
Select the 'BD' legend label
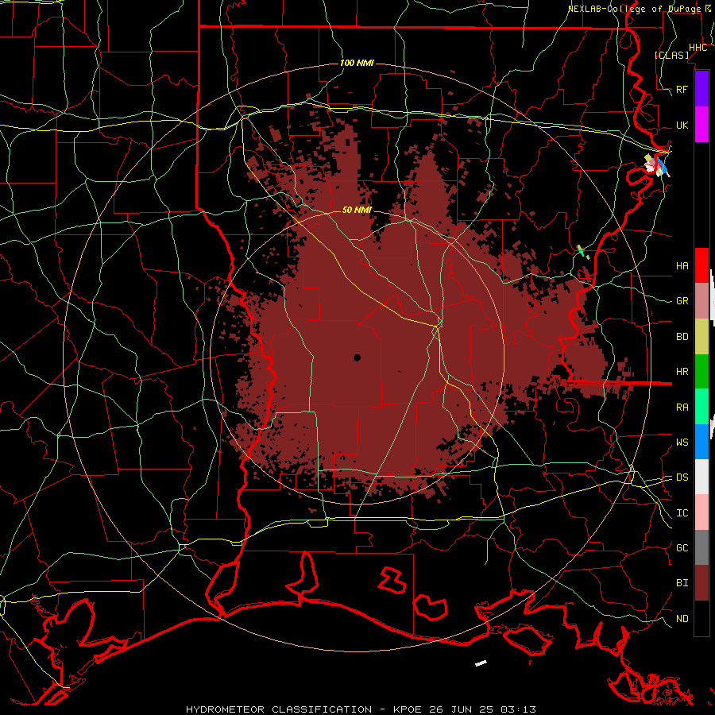point(682,337)
